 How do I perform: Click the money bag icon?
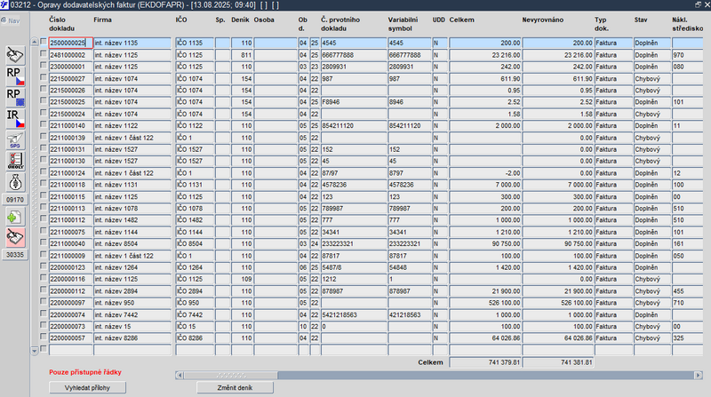point(15,182)
